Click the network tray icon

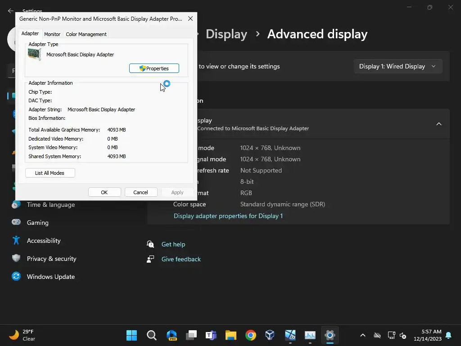click(x=392, y=335)
